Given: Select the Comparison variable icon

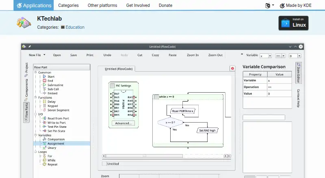Looking at the screenshot, I should [44, 139].
